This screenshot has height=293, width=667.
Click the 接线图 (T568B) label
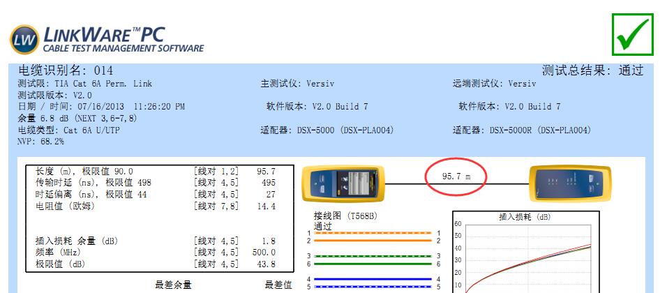[x=345, y=216]
